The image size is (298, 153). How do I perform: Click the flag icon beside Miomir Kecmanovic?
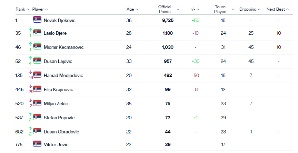pyautogui.click(x=37, y=47)
